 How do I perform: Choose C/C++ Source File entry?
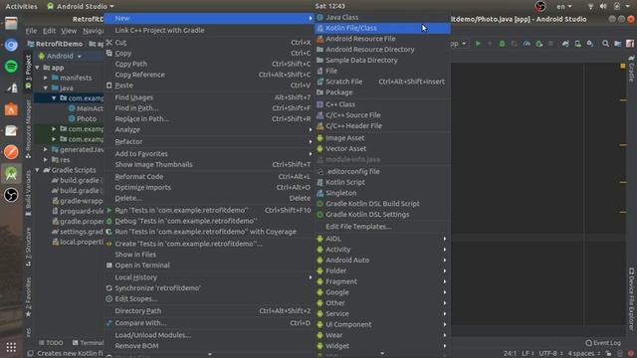[382, 115]
